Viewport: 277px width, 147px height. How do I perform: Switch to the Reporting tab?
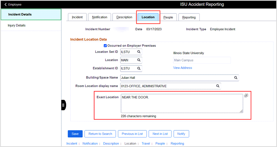[x=189, y=17]
